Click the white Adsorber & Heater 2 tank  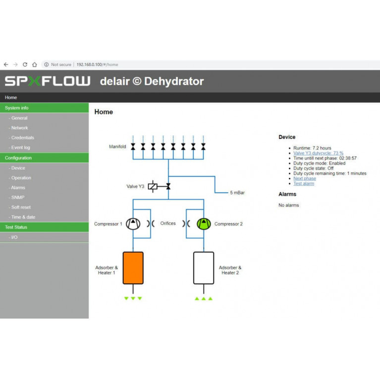pyautogui.click(x=204, y=268)
